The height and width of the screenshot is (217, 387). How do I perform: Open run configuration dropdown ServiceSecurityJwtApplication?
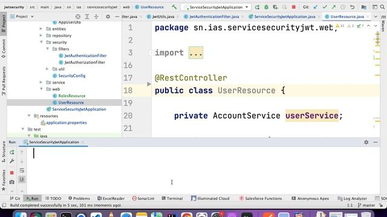tap(216, 7)
